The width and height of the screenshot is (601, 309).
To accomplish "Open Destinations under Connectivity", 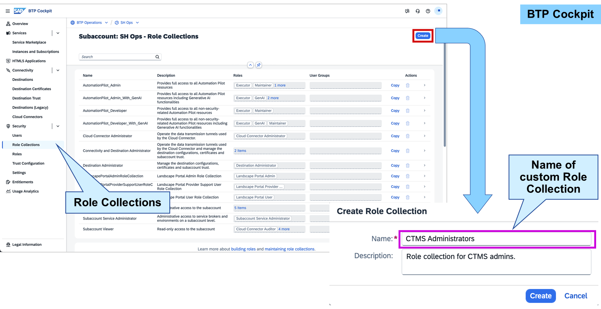I will click(23, 80).
